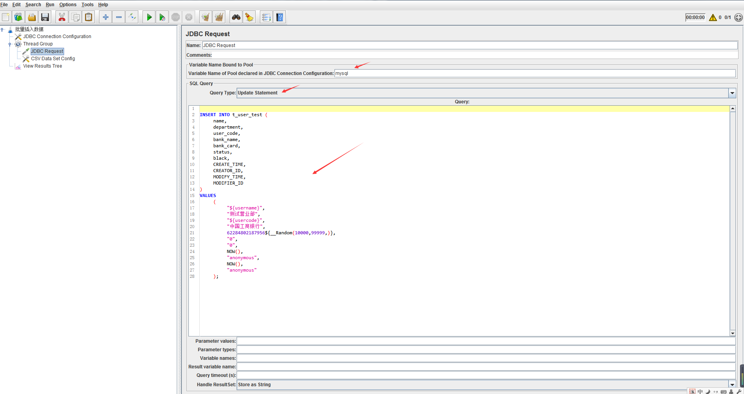Open the Options menu
Screen dimensions: 744x394
pyautogui.click(x=68, y=5)
